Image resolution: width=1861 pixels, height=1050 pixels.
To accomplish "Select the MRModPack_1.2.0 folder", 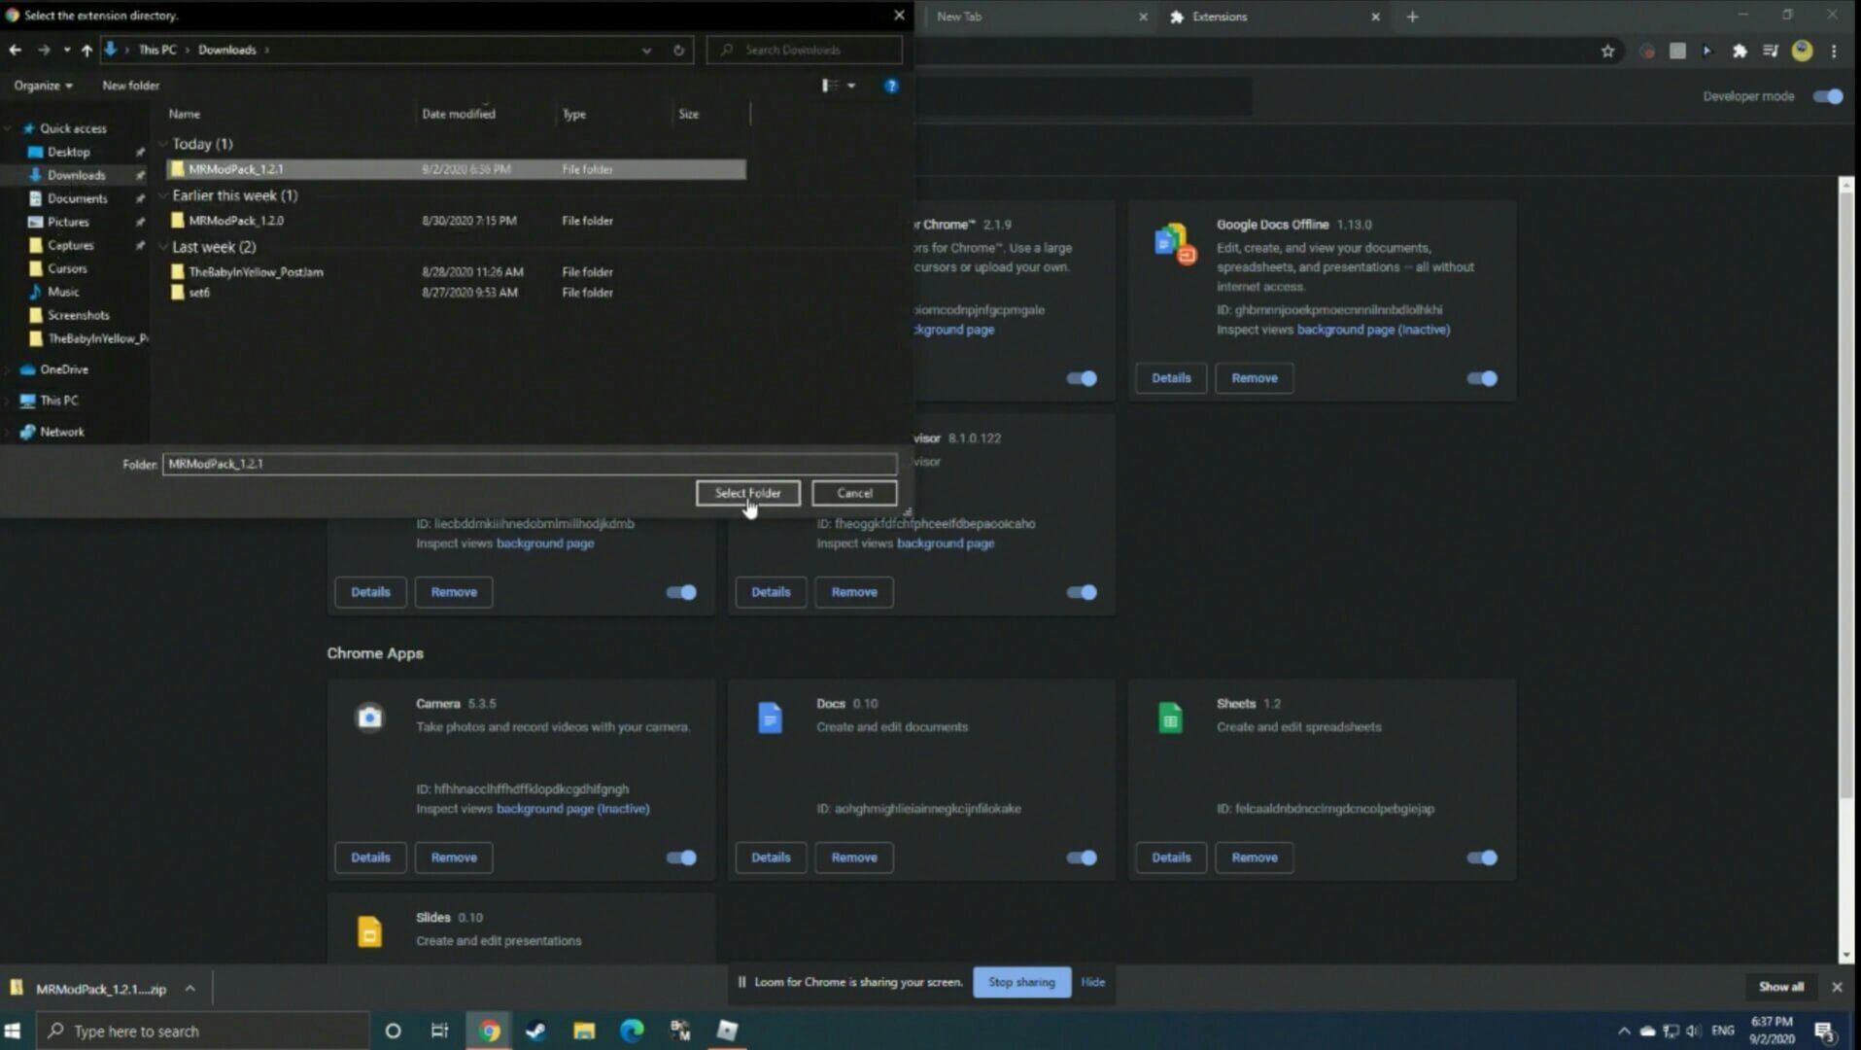I will (x=457, y=221).
